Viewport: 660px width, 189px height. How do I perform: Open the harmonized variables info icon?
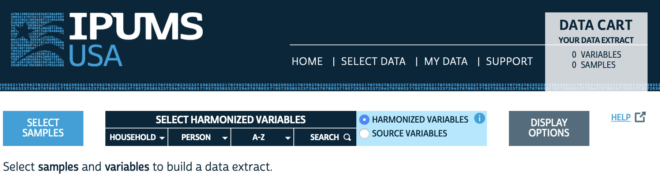[479, 118]
